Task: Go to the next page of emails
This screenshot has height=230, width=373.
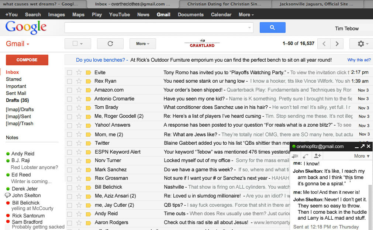Action: 337,44
